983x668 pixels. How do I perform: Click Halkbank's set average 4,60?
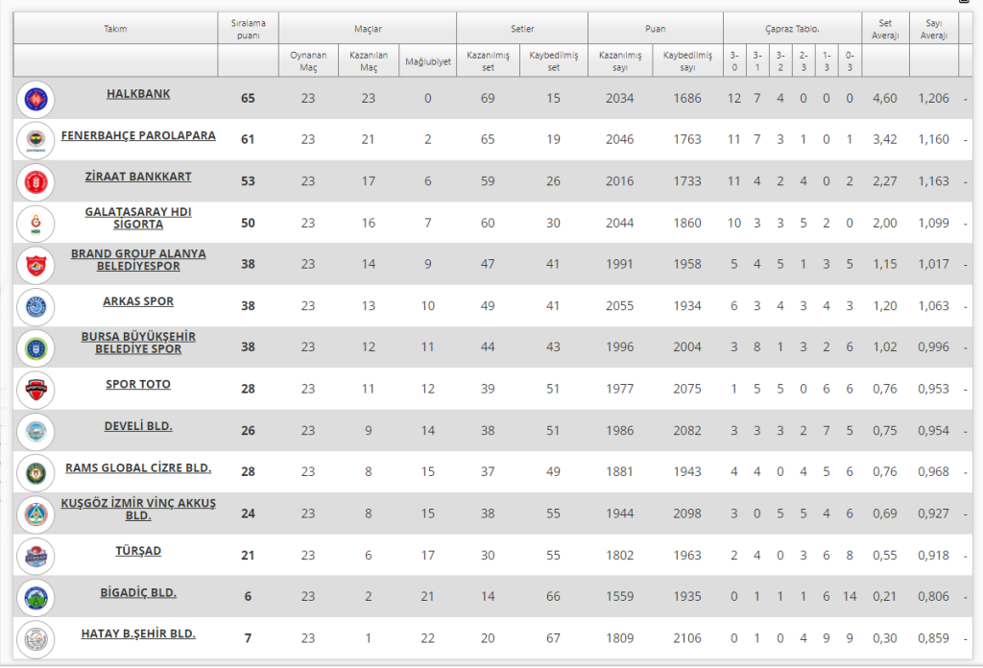pos(884,99)
